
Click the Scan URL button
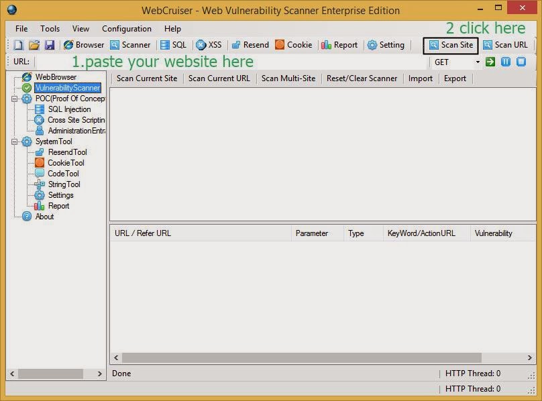505,45
